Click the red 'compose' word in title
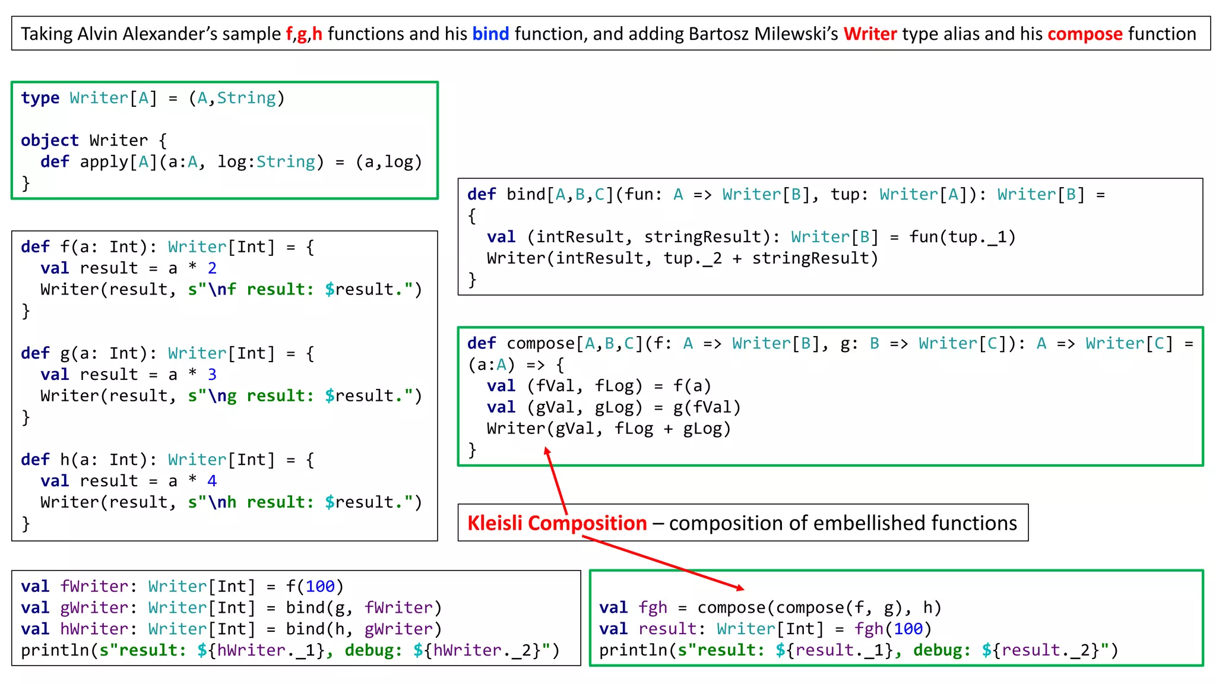Image resolution: width=1216 pixels, height=684 pixels. [x=1085, y=34]
